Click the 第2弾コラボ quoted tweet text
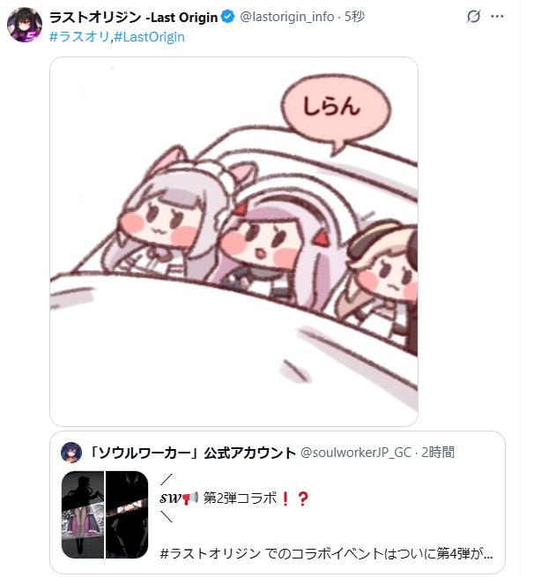Viewport: 541px width, 577px height. coord(240,498)
